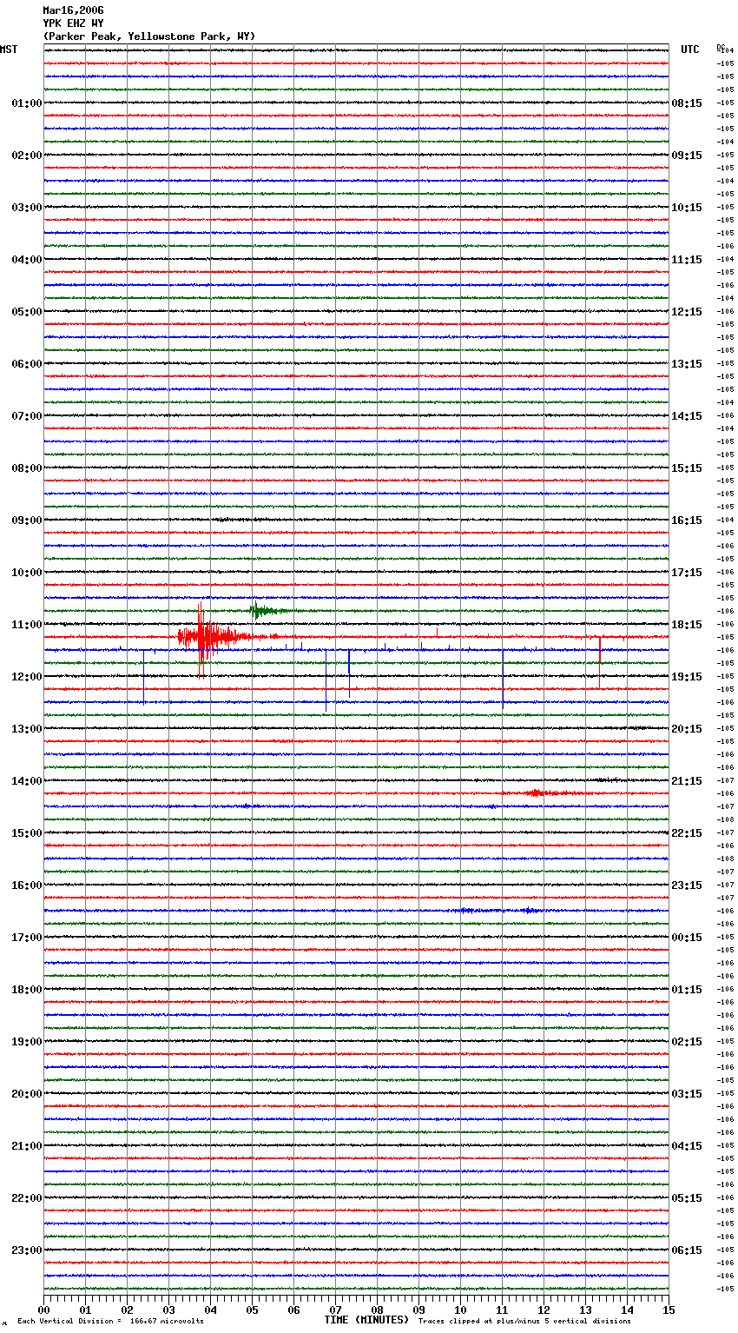This screenshot has width=738, height=1333.
Task: Click the TIME (MINUTES) axis title
Action: coord(366,1320)
